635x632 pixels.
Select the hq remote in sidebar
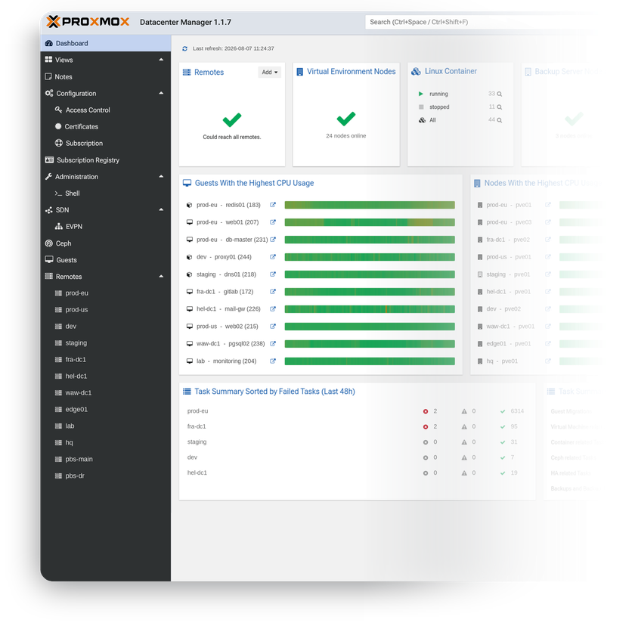pos(106,442)
